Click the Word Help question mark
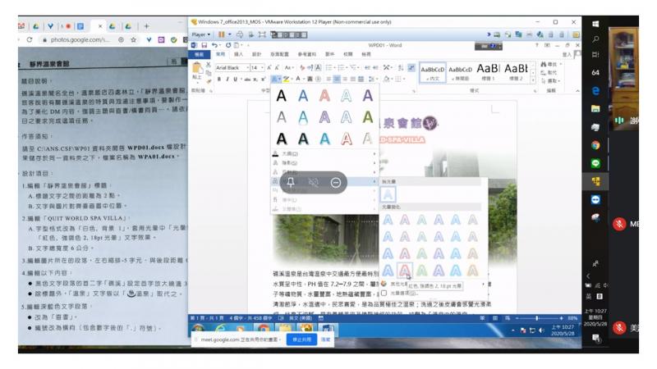 [x=537, y=45]
